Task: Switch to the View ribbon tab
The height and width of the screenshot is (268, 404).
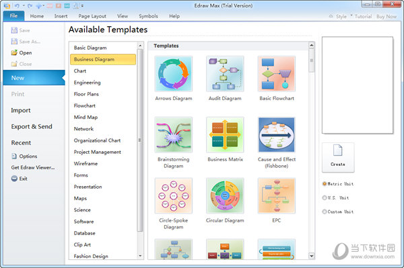Action: 123,16
